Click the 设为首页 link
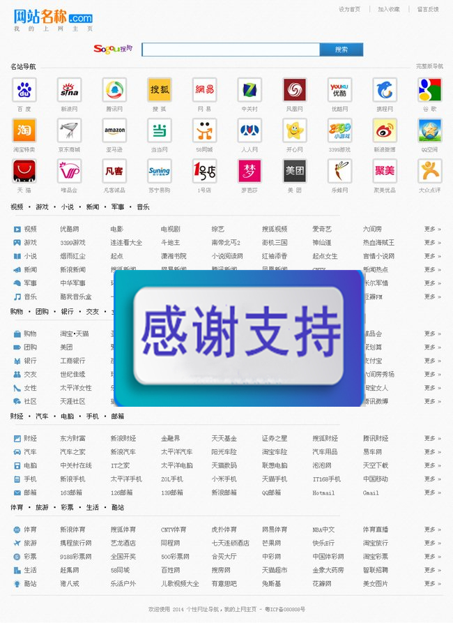Image resolution: width=453 pixels, height=623 pixels. pos(349,9)
